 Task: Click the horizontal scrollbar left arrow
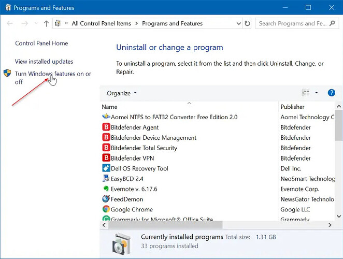click(104, 225)
